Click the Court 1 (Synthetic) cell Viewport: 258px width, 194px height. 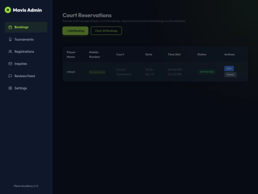click(x=124, y=72)
